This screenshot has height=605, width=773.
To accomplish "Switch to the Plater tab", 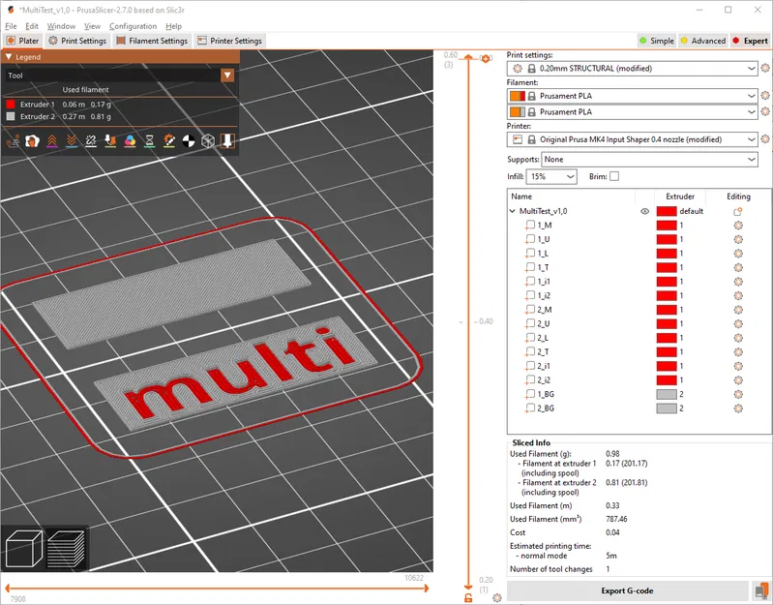I will tap(22, 41).
